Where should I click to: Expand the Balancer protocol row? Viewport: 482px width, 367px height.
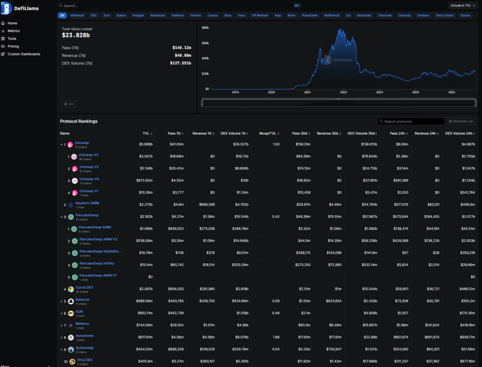pos(61,302)
